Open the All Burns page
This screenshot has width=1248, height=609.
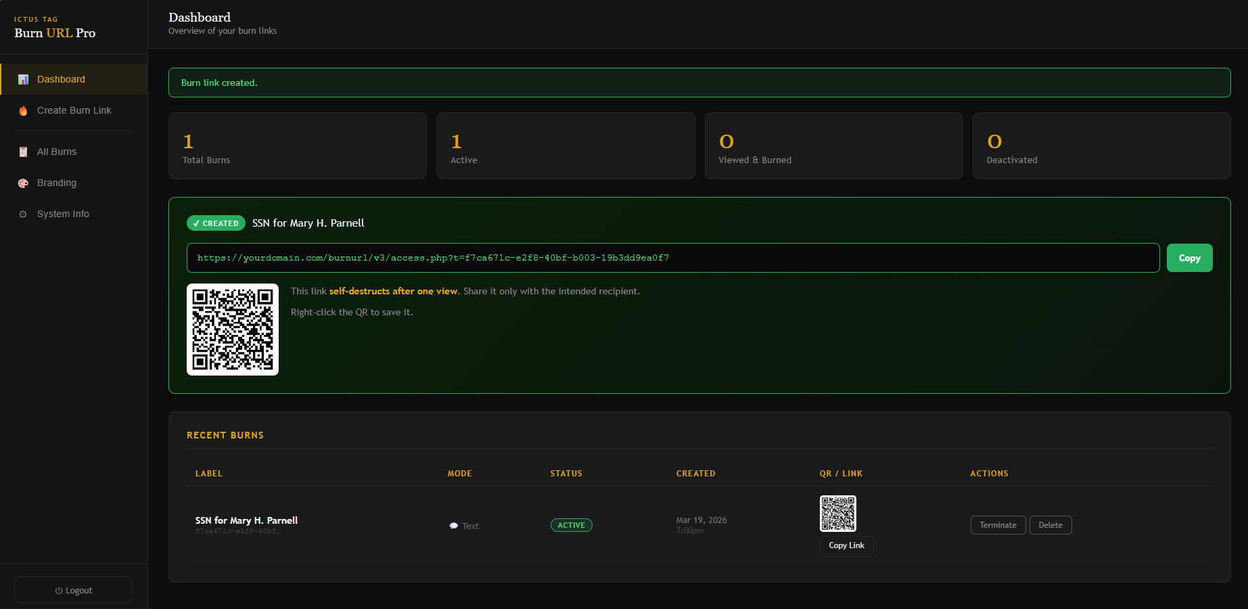[57, 152]
